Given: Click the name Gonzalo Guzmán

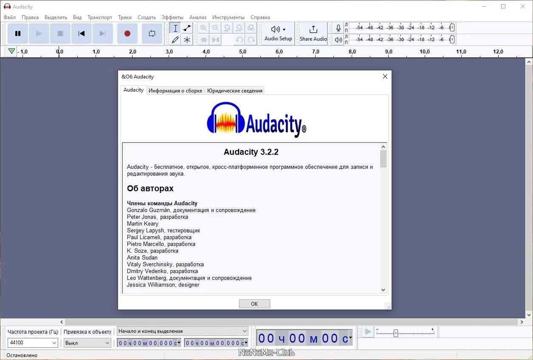Looking at the screenshot, I should point(149,210).
